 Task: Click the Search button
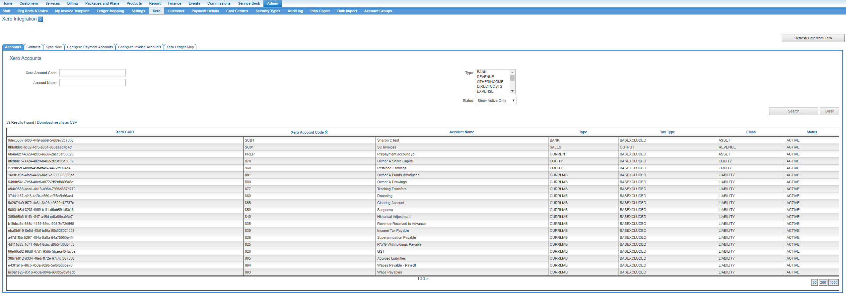coord(793,111)
